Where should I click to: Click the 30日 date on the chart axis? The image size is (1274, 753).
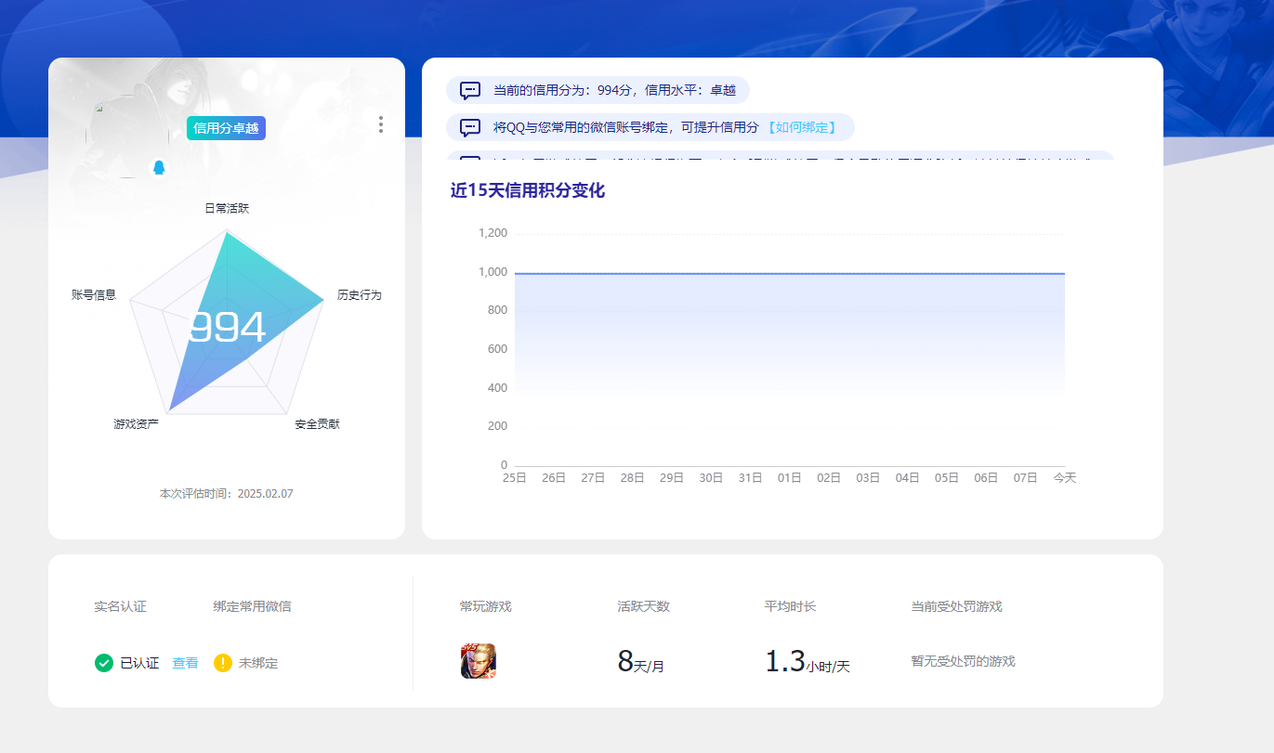711,477
